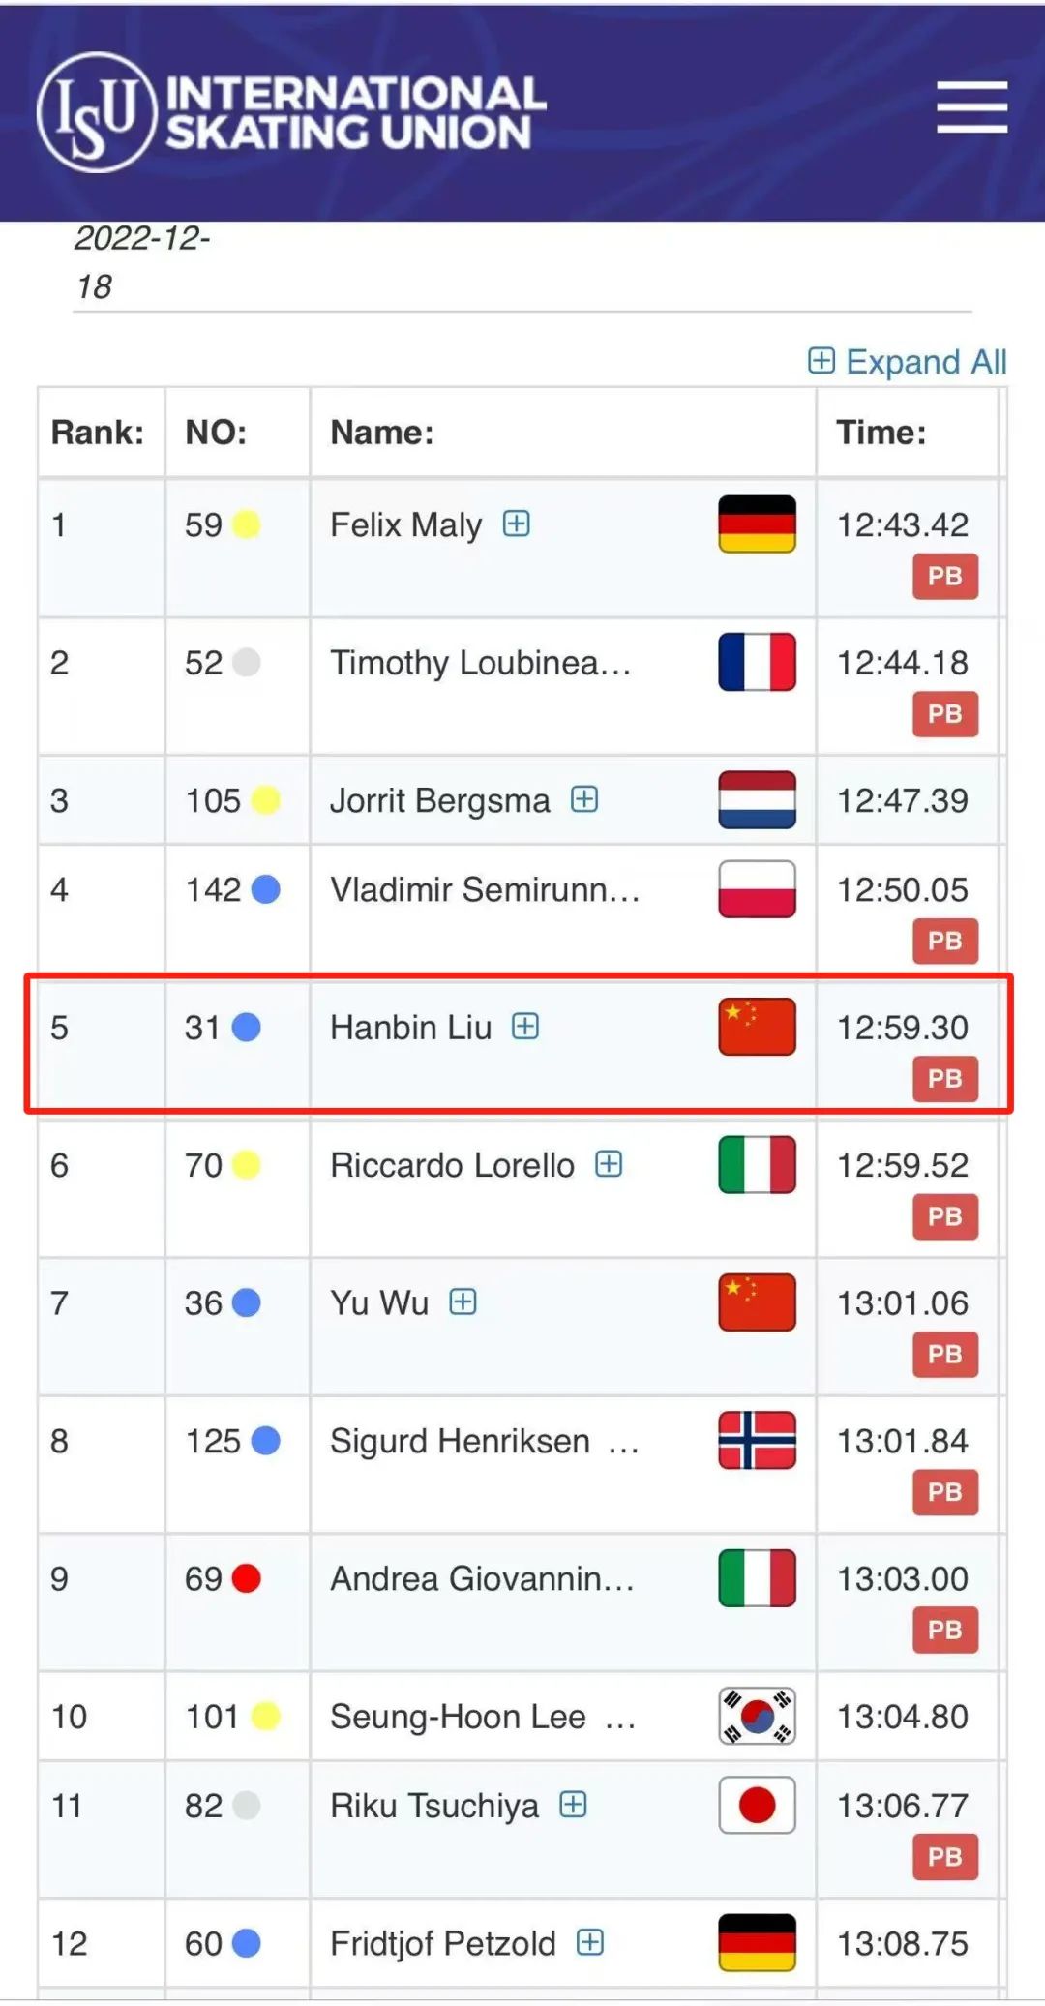Screen dimensions: 1045x2006
Task: Click the German flag next to Felix Maly
Action: pyautogui.click(x=757, y=524)
